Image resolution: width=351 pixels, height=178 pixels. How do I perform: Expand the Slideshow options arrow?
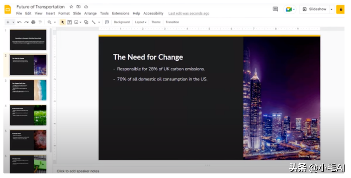click(332, 9)
